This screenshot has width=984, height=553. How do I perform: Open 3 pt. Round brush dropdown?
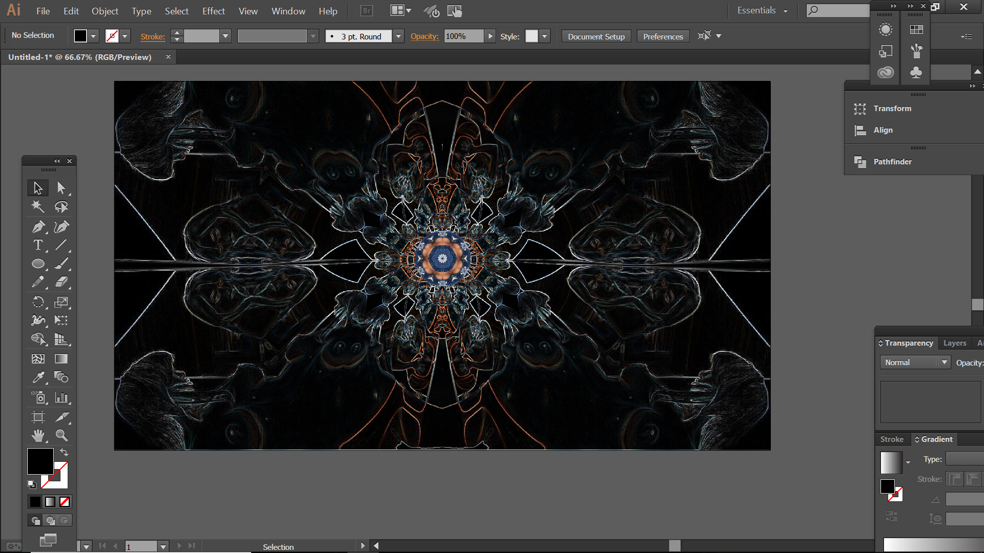398,36
